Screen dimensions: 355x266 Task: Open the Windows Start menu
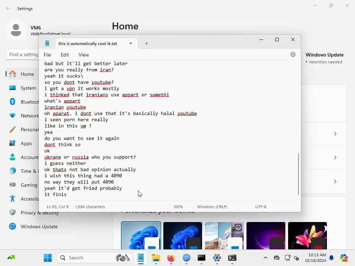point(47,258)
